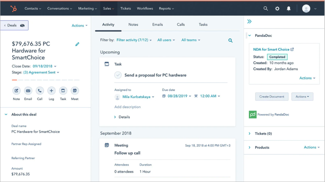Screen dimensions: 325x182
Task: Open the notifications bell
Action: [x=288, y=9]
